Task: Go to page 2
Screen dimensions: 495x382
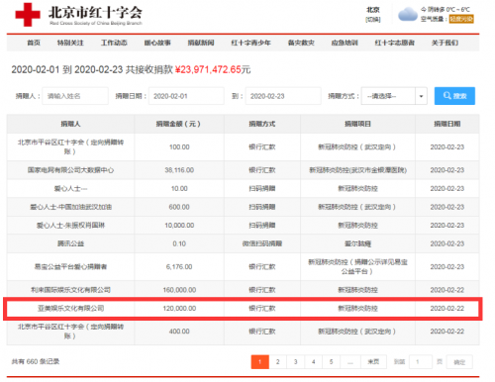Action: 278,362
